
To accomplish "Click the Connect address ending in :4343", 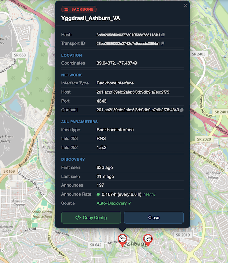I will (x=138, y=110).
